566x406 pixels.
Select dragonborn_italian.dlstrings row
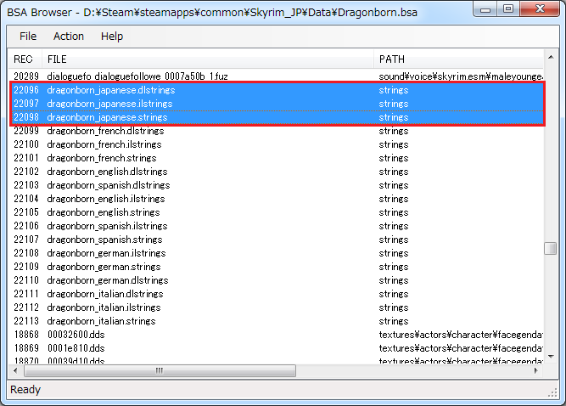[276, 294]
